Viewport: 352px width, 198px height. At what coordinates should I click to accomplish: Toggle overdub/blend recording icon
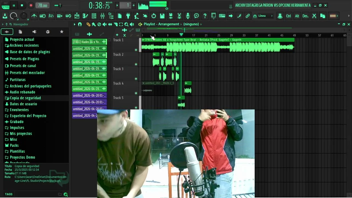tap(60, 16)
